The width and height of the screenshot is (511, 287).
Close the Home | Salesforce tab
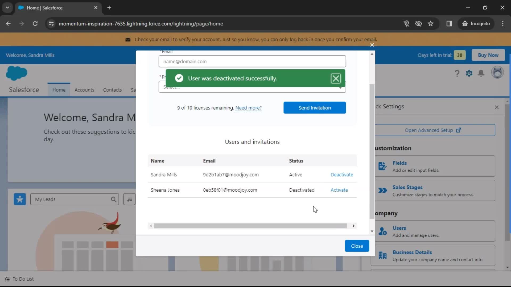[x=96, y=8]
